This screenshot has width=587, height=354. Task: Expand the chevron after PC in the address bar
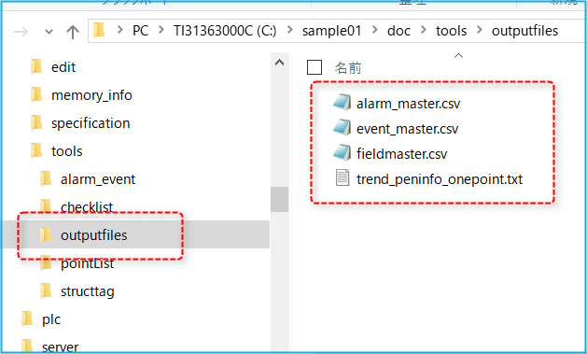[161, 30]
